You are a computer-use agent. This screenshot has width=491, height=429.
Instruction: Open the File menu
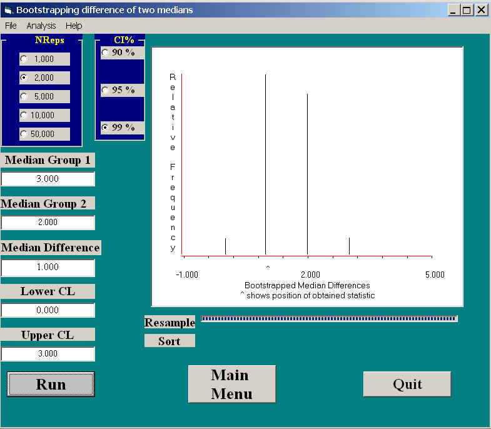(11, 26)
